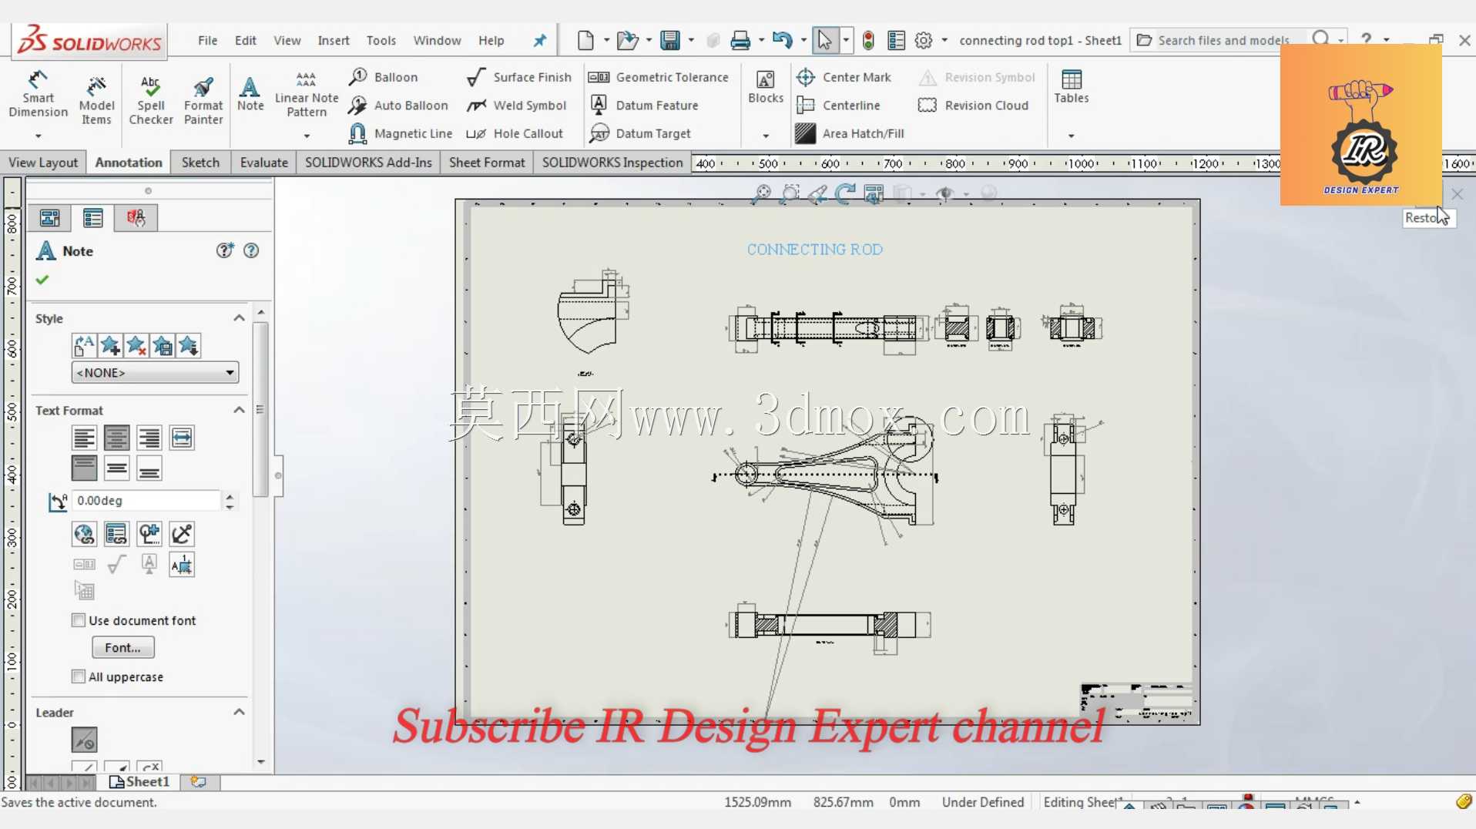Screen dimensions: 1476x829
Task: Enable All uppercase checkbox
Action: click(x=78, y=676)
